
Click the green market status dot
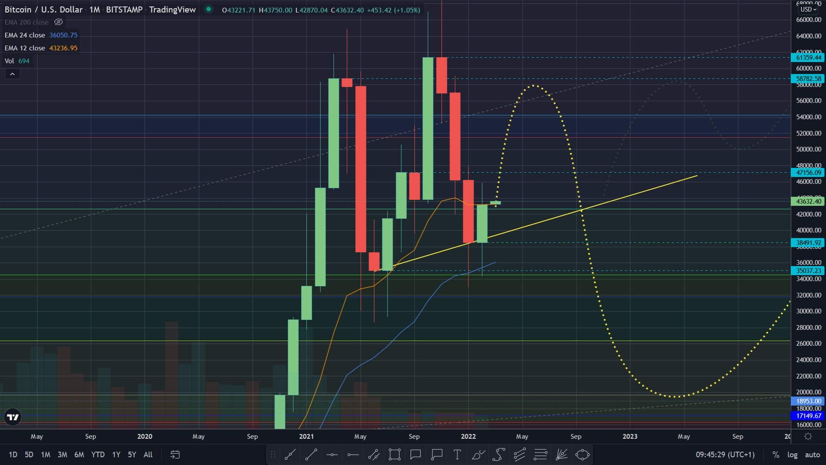pyautogui.click(x=209, y=9)
